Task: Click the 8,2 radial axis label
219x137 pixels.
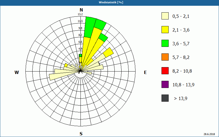Action: coord(80,35)
